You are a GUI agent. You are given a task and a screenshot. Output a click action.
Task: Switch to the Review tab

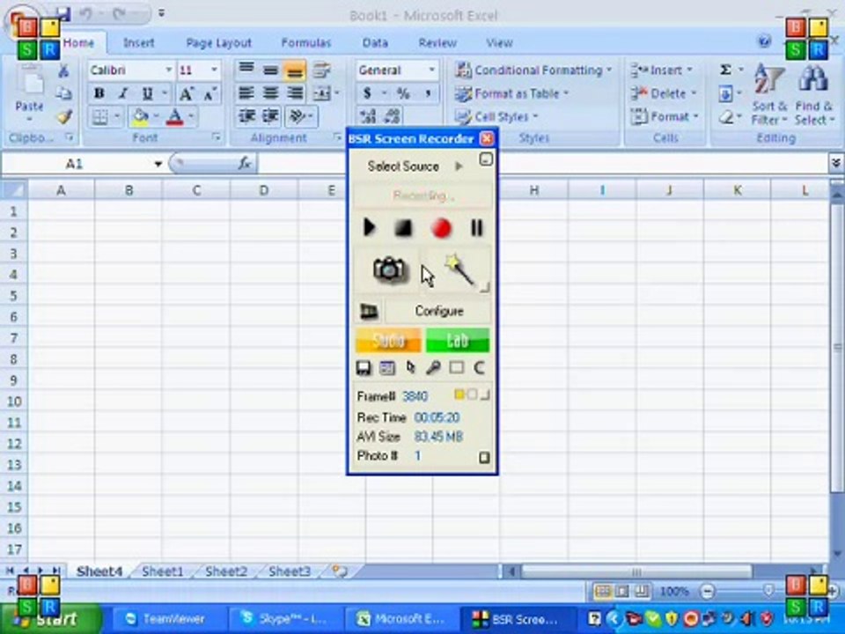coord(437,42)
